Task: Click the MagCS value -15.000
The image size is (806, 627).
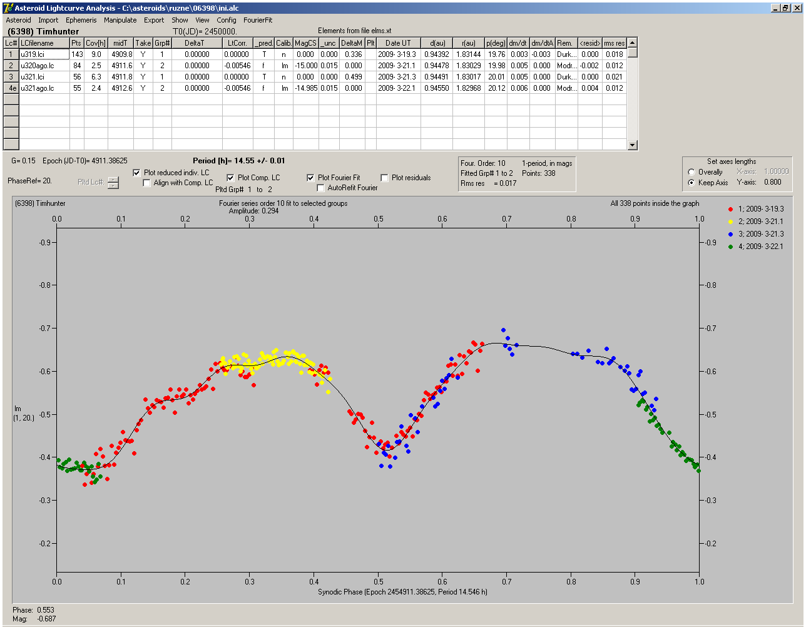Action: 305,66
